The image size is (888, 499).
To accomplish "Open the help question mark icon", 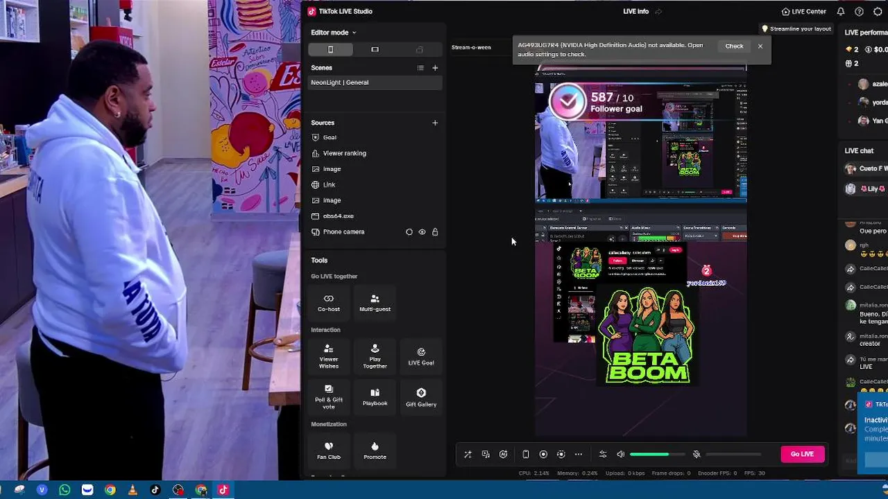I will 859,12.
